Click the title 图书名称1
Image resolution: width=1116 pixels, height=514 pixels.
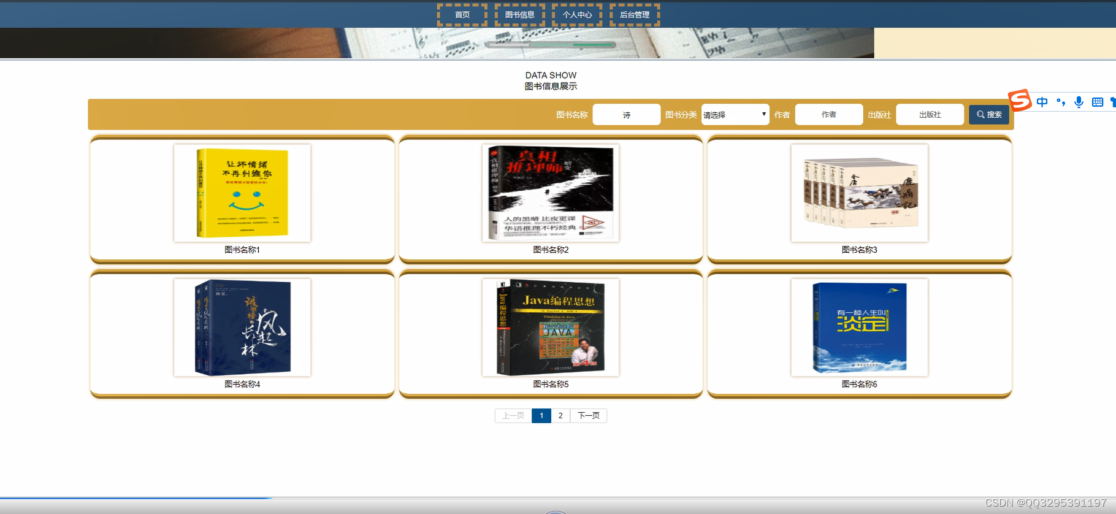coord(242,250)
